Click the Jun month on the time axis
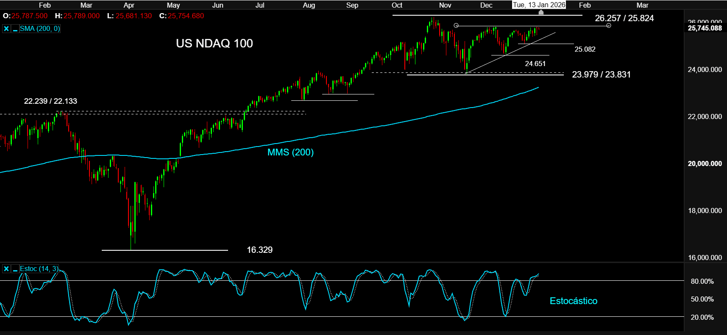The width and height of the screenshot is (727, 335). (217, 5)
